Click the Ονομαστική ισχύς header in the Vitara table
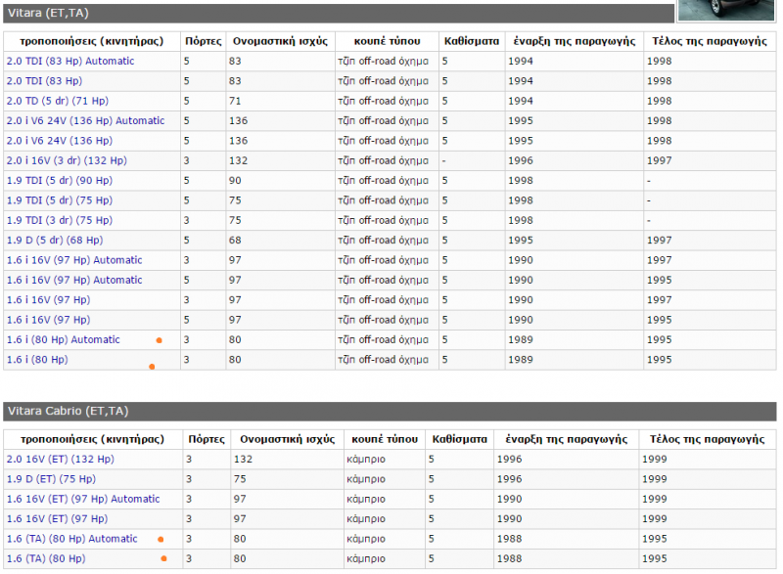 pyautogui.click(x=281, y=41)
